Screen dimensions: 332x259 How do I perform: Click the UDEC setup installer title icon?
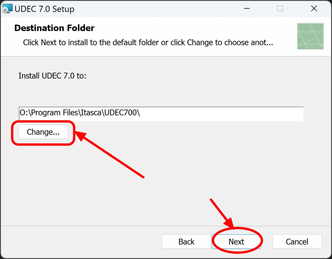tap(7, 9)
